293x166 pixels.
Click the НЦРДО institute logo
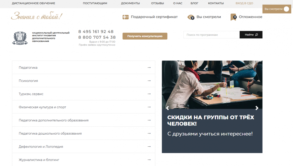(20, 38)
